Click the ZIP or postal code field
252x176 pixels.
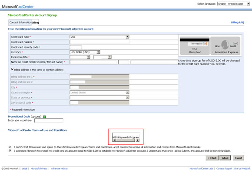(99, 102)
